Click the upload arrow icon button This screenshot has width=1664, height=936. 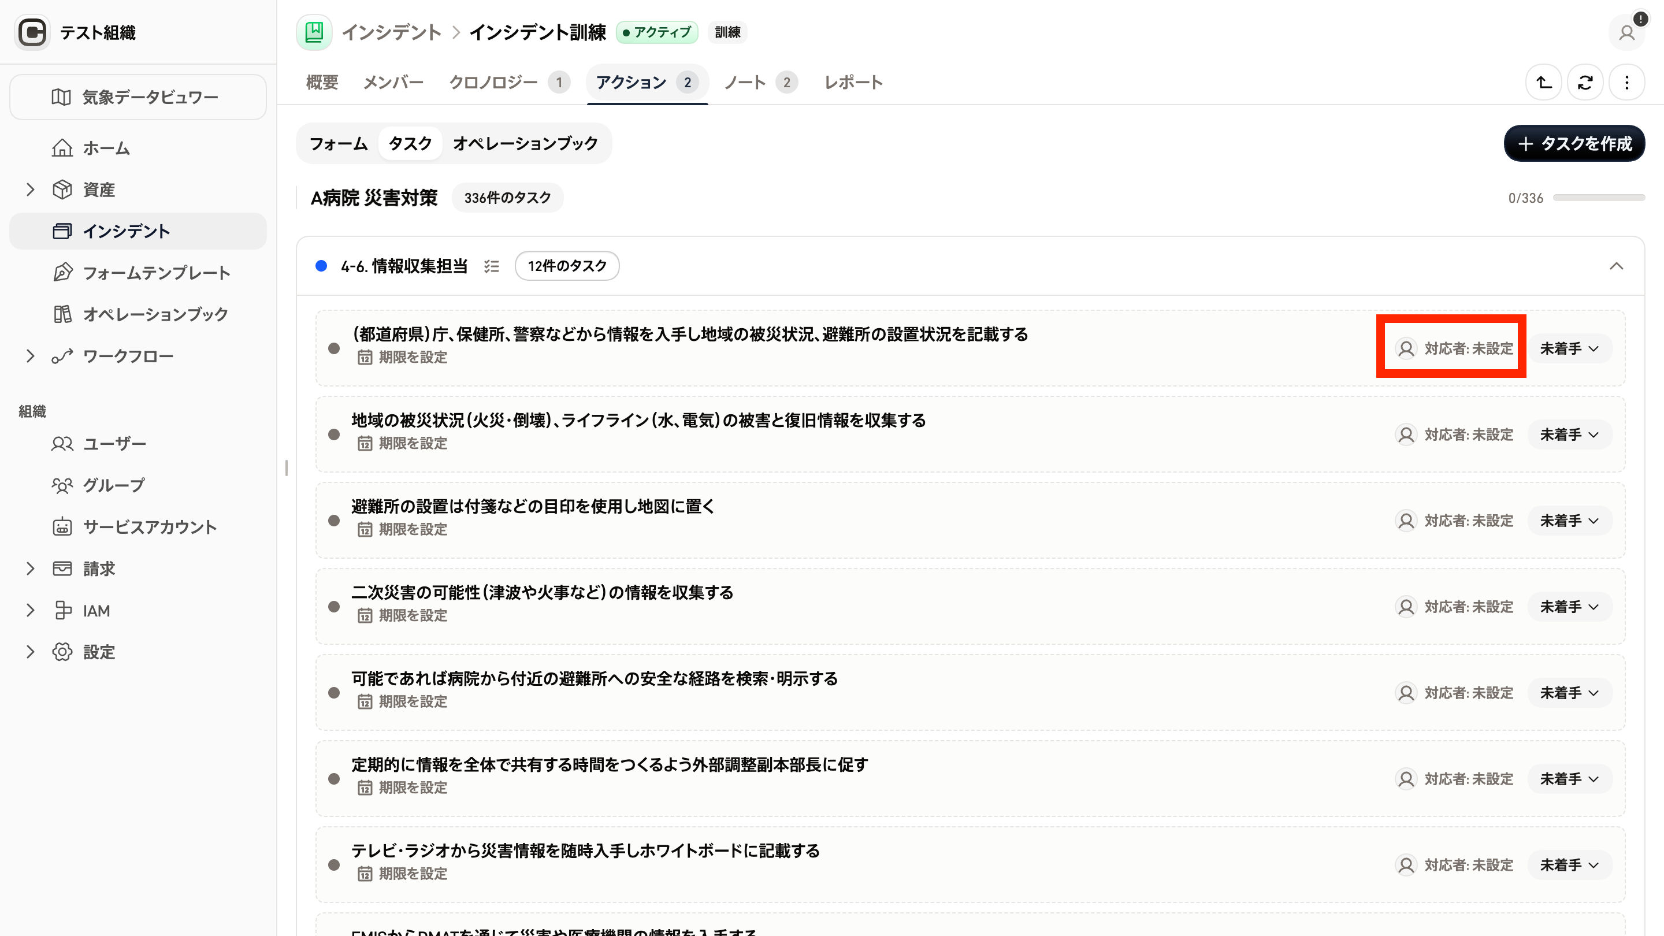pyautogui.click(x=1544, y=83)
